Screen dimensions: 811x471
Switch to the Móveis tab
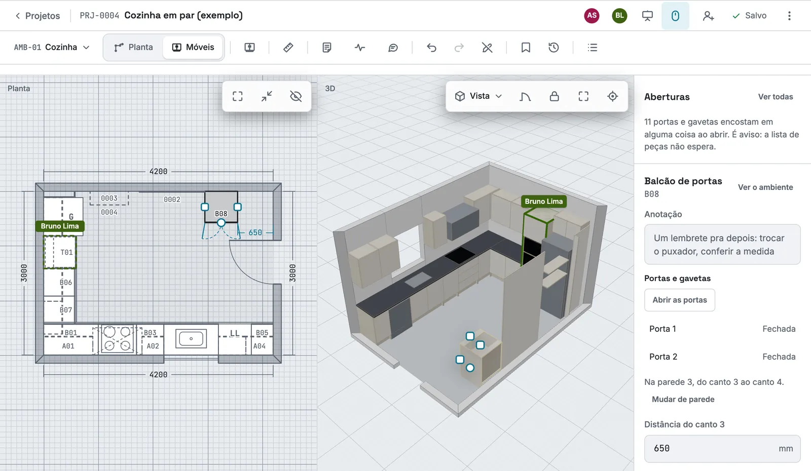[x=193, y=47]
